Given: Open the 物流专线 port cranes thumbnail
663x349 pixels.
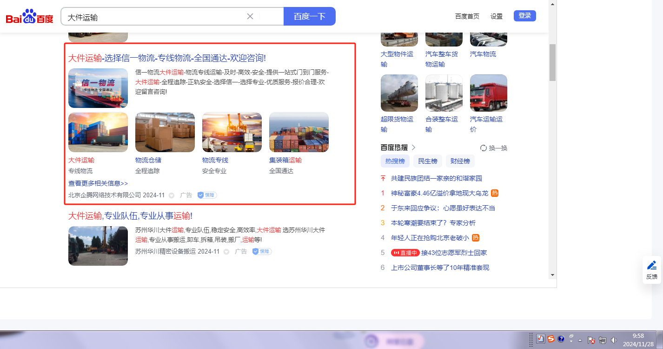Looking at the screenshot, I should (232, 132).
